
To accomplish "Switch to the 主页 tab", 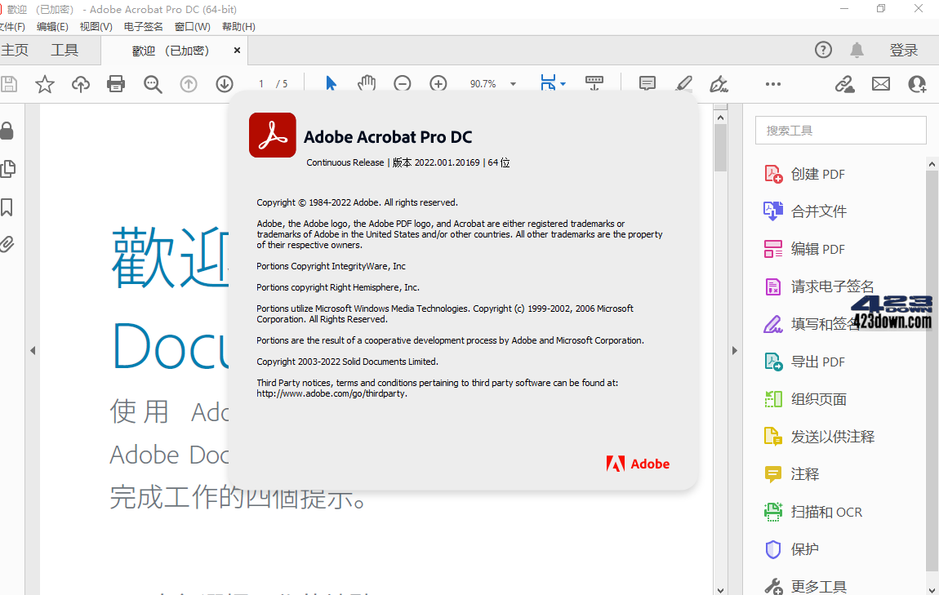I will pos(15,50).
